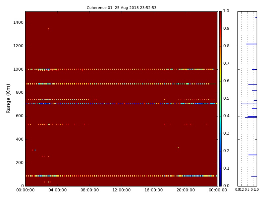Click the 1200 range tick label
Viewport: 265px width, 198px height.
click(x=19, y=46)
